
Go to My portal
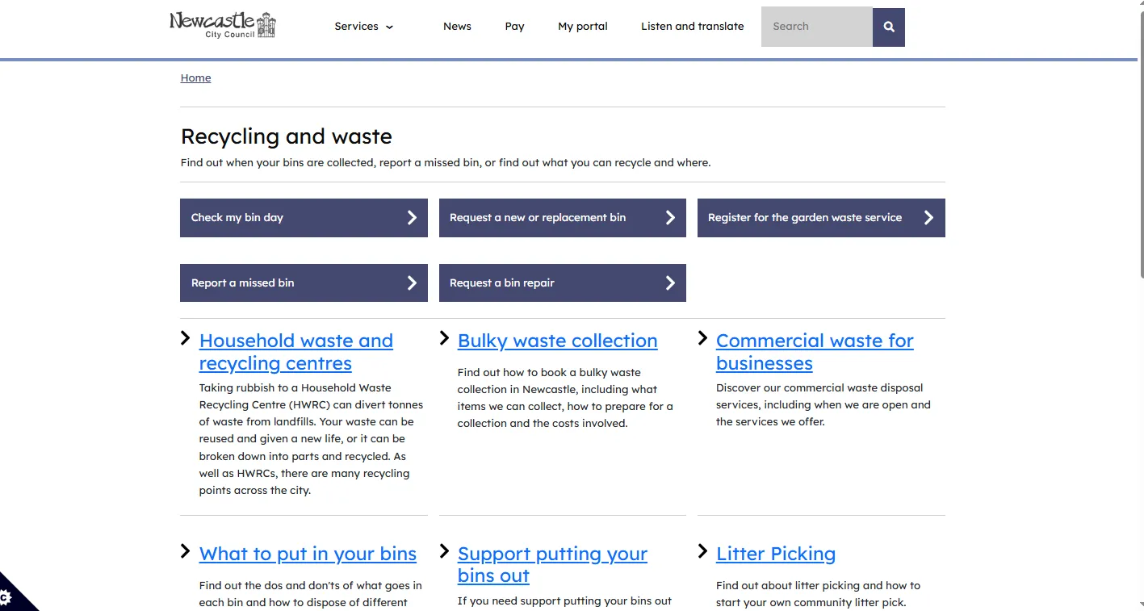coord(583,27)
